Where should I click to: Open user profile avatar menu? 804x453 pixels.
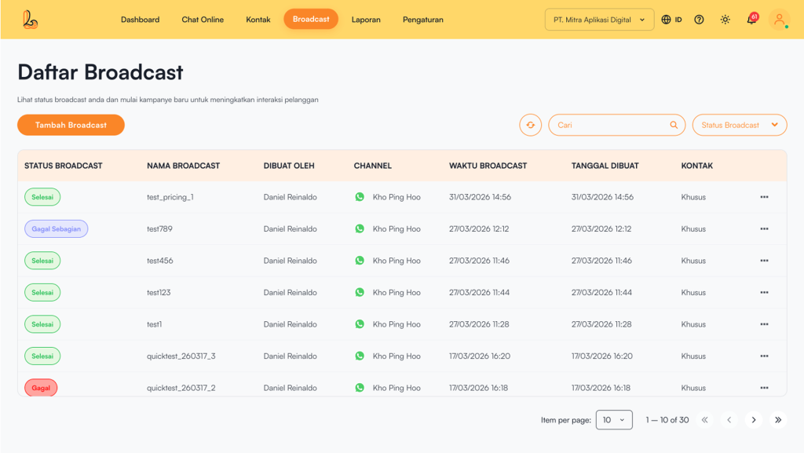[x=779, y=20]
